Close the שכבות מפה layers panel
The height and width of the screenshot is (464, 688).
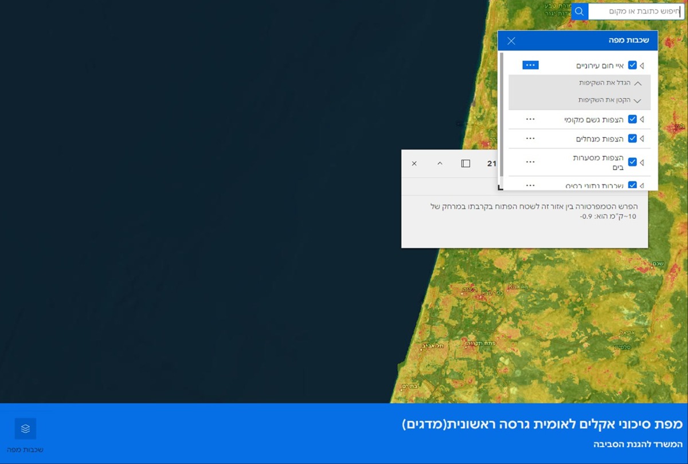(x=511, y=41)
